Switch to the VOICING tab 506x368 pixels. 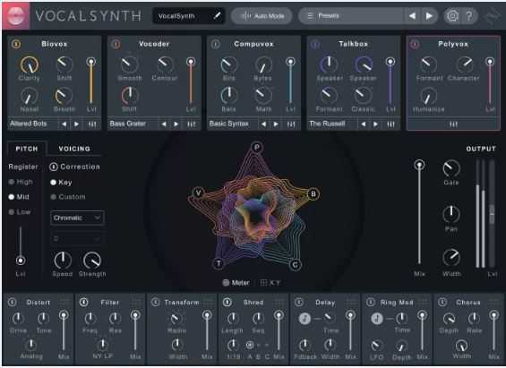click(74, 149)
